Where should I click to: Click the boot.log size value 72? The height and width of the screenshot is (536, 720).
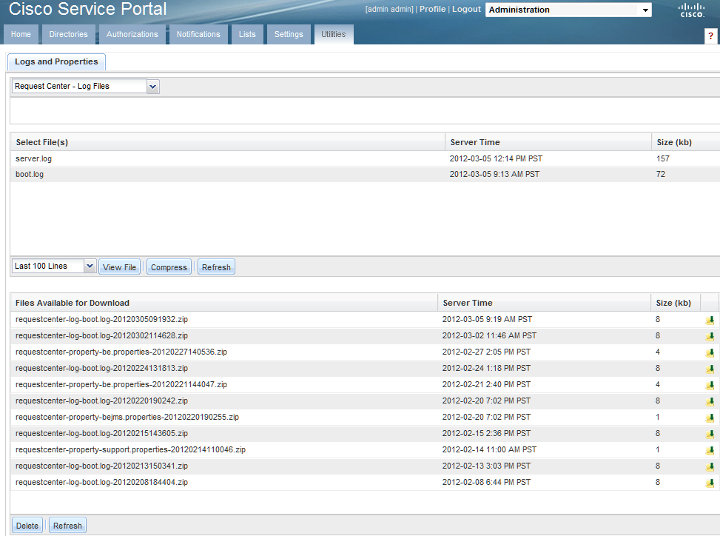(x=660, y=174)
